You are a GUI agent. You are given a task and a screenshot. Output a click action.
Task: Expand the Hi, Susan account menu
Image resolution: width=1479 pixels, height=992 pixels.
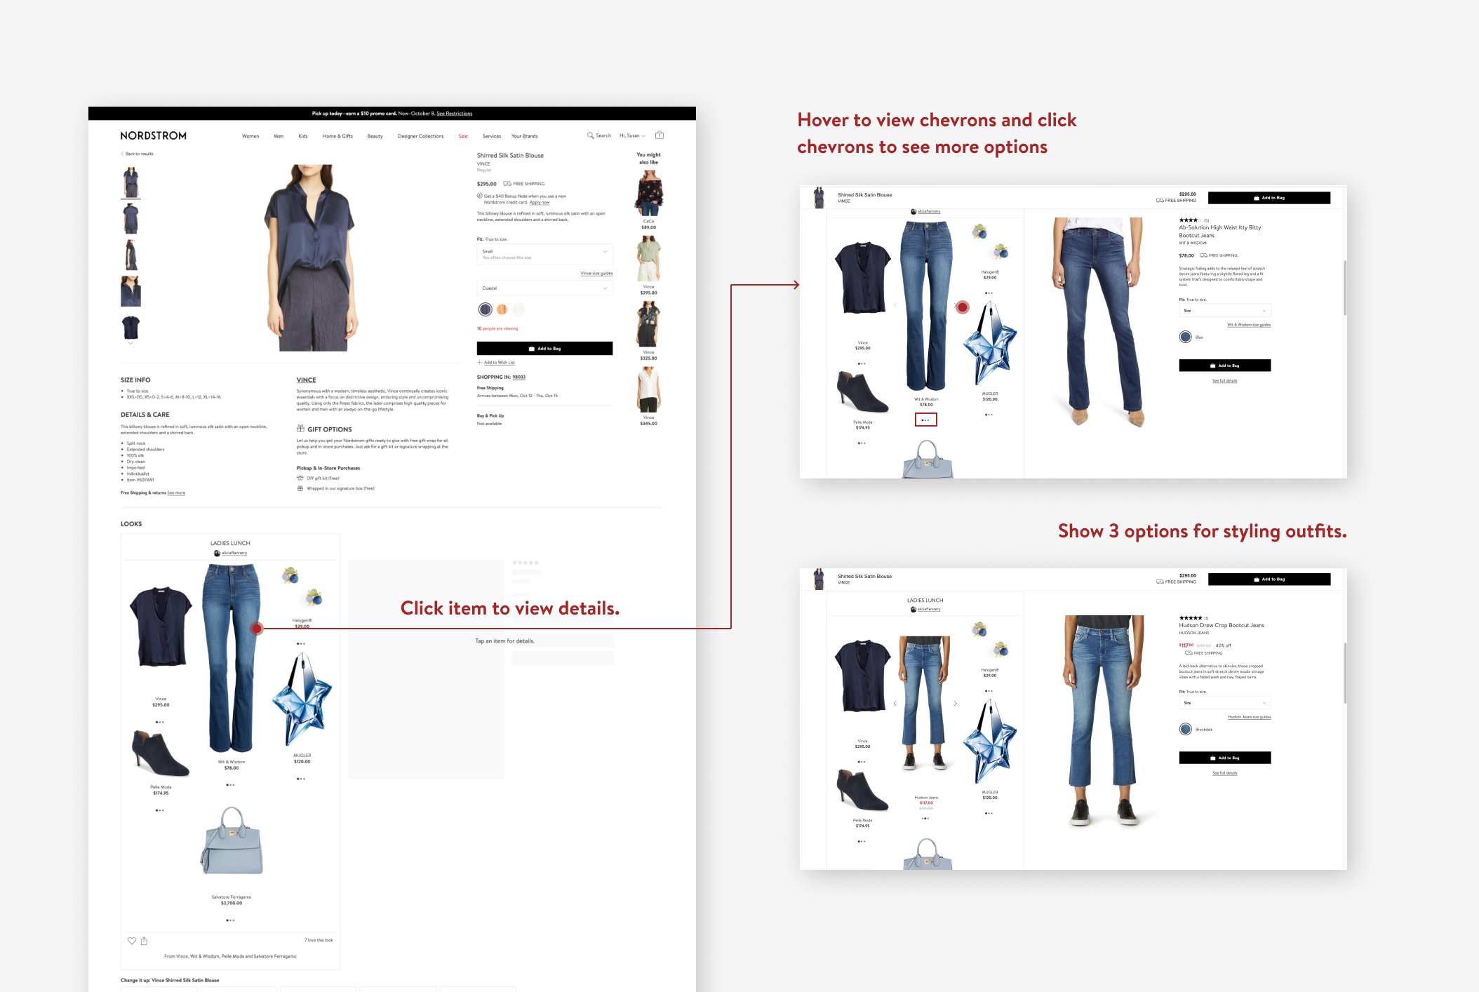(632, 135)
